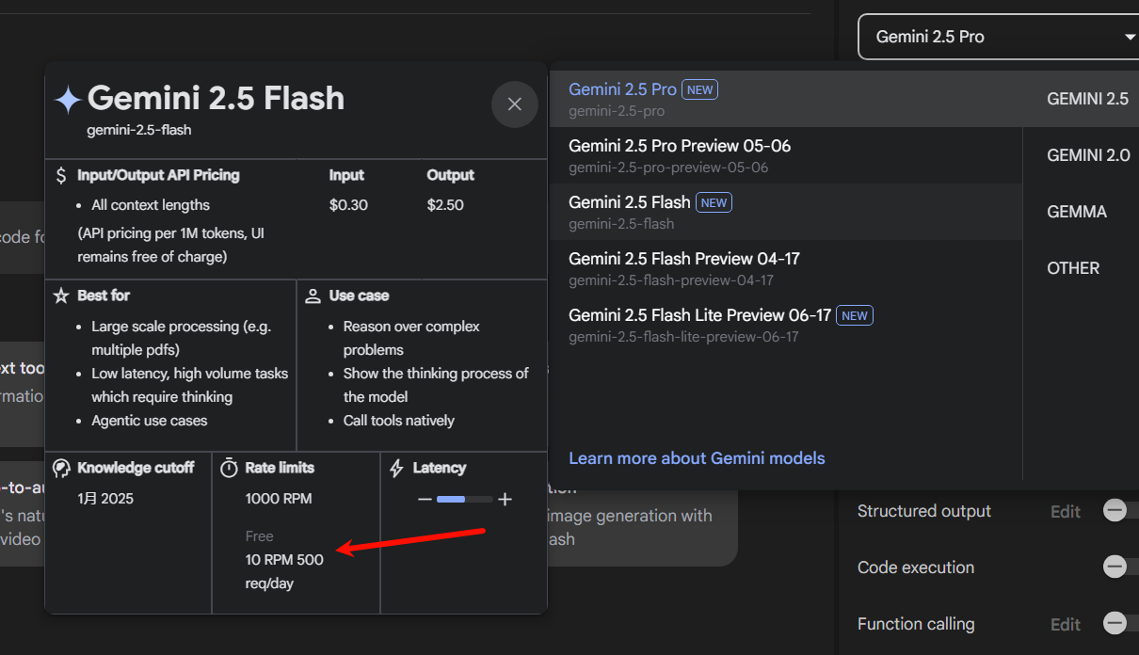Click the "Free" label under Rate limits
The height and width of the screenshot is (655, 1139).
pos(259,536)
